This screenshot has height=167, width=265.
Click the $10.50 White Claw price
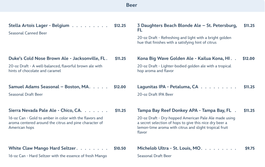(120, 148)
